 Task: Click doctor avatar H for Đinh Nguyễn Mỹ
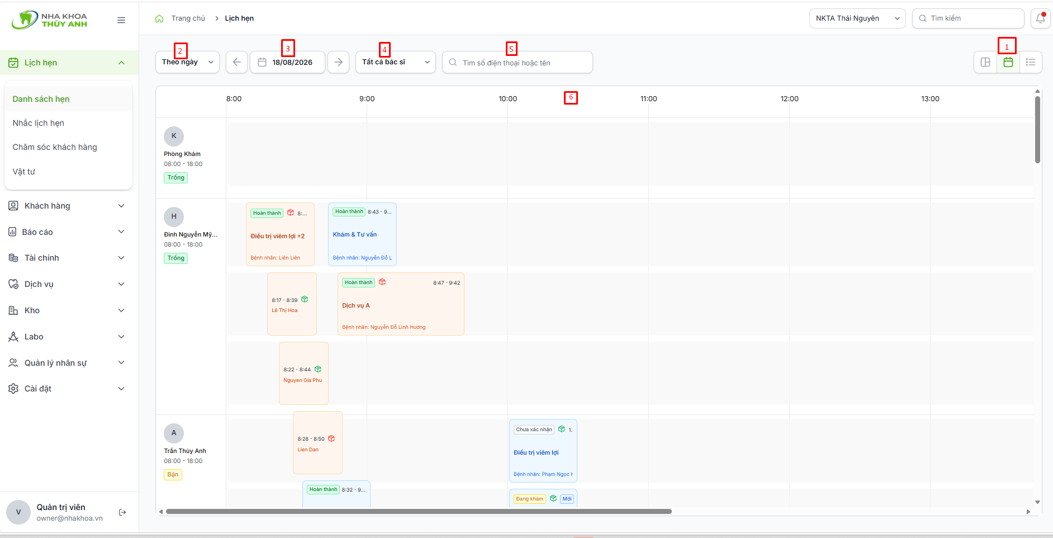coord(174,216)
